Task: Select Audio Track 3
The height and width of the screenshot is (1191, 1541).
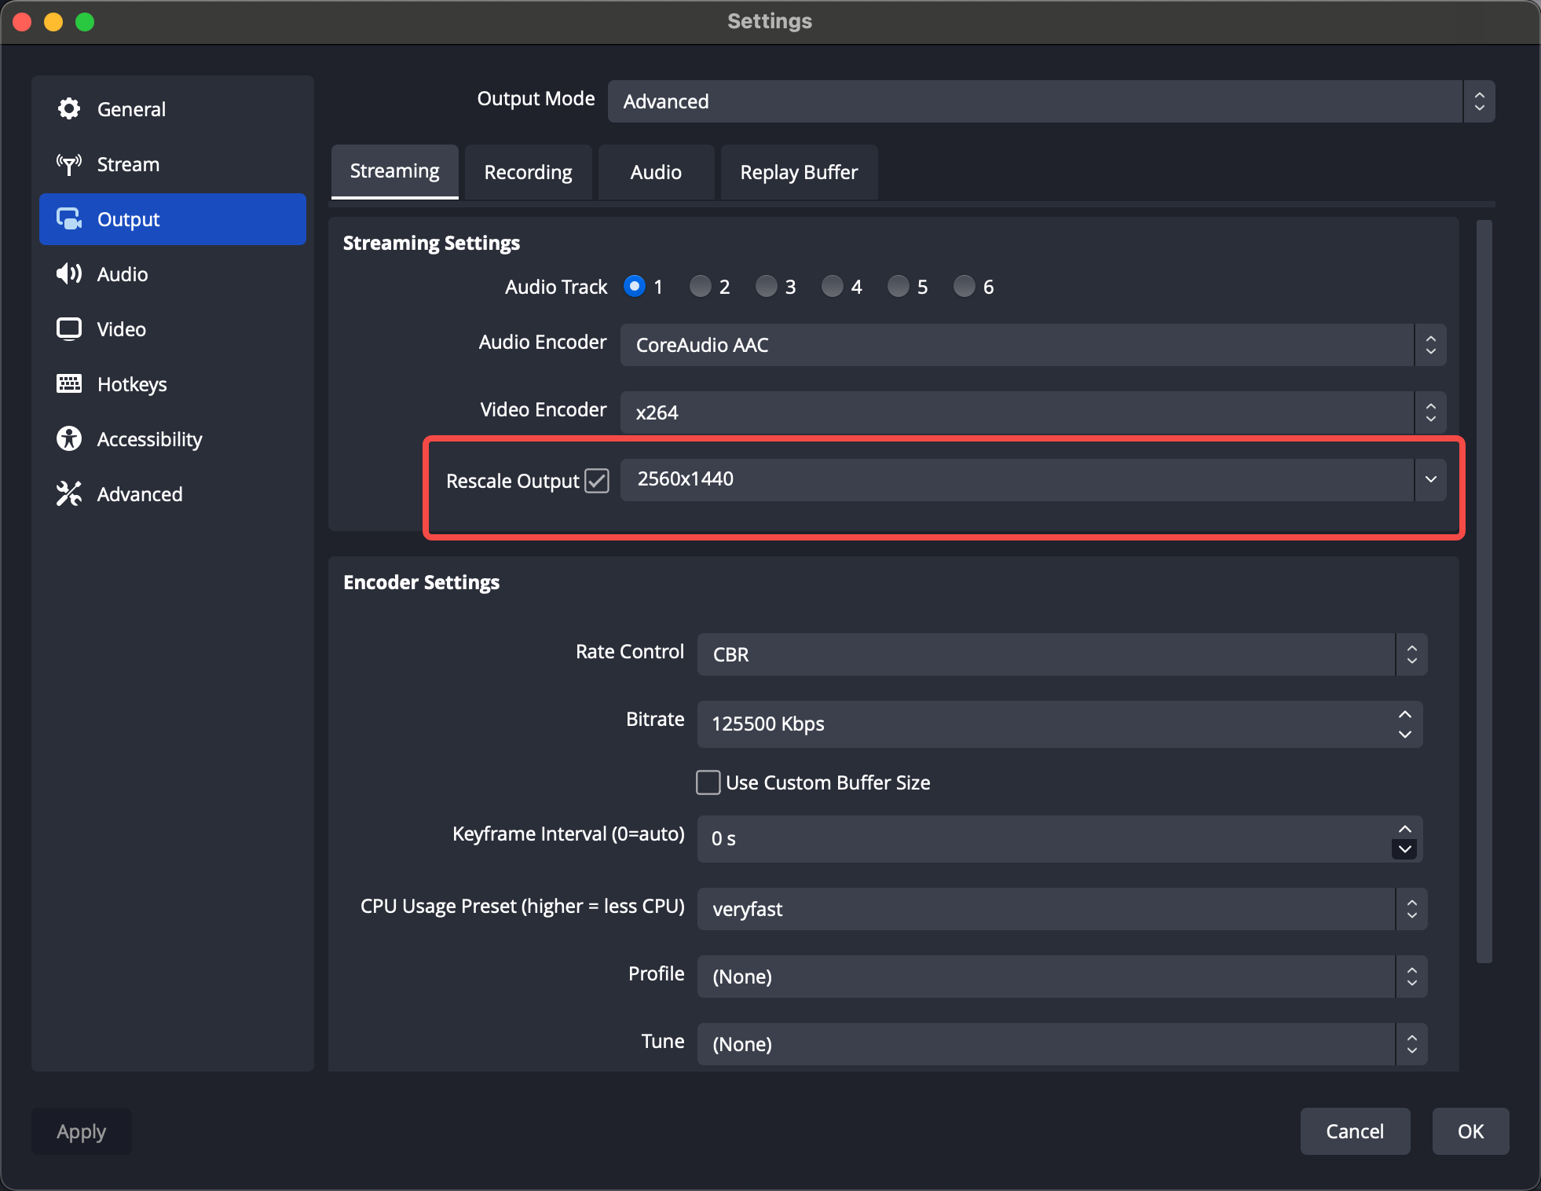Action: click(766, 286)
